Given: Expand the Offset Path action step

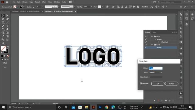Looking at the screenshot, I should 158,42.
